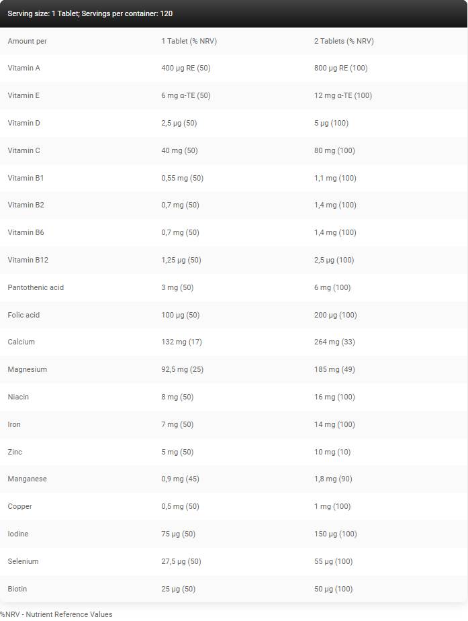Select the Manganese 0,9 mg (45) value
The height and width of the screenshot is (621, 468).
180,479
